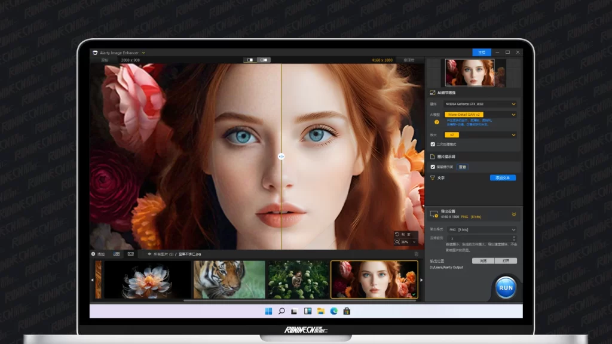Click the Windows Start button in taskbar
612x344 pixels.
268,311
